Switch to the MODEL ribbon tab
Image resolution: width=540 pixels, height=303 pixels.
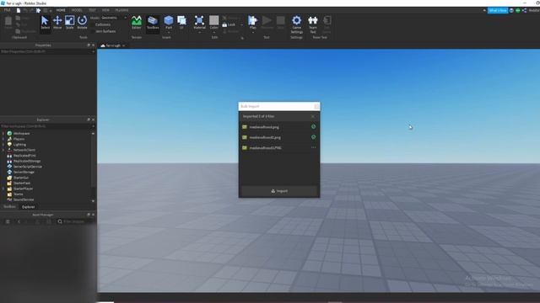point(77,10)
